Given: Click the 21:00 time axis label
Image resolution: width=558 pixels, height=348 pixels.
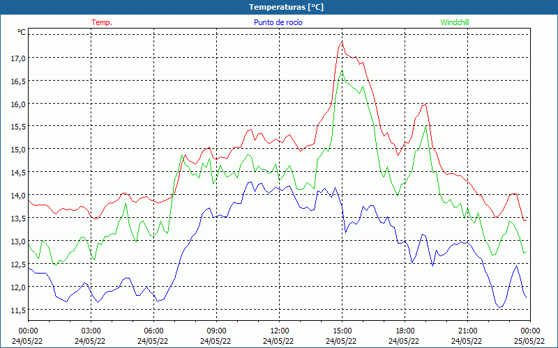Looking at the screenshot, I should pos(467,331).
